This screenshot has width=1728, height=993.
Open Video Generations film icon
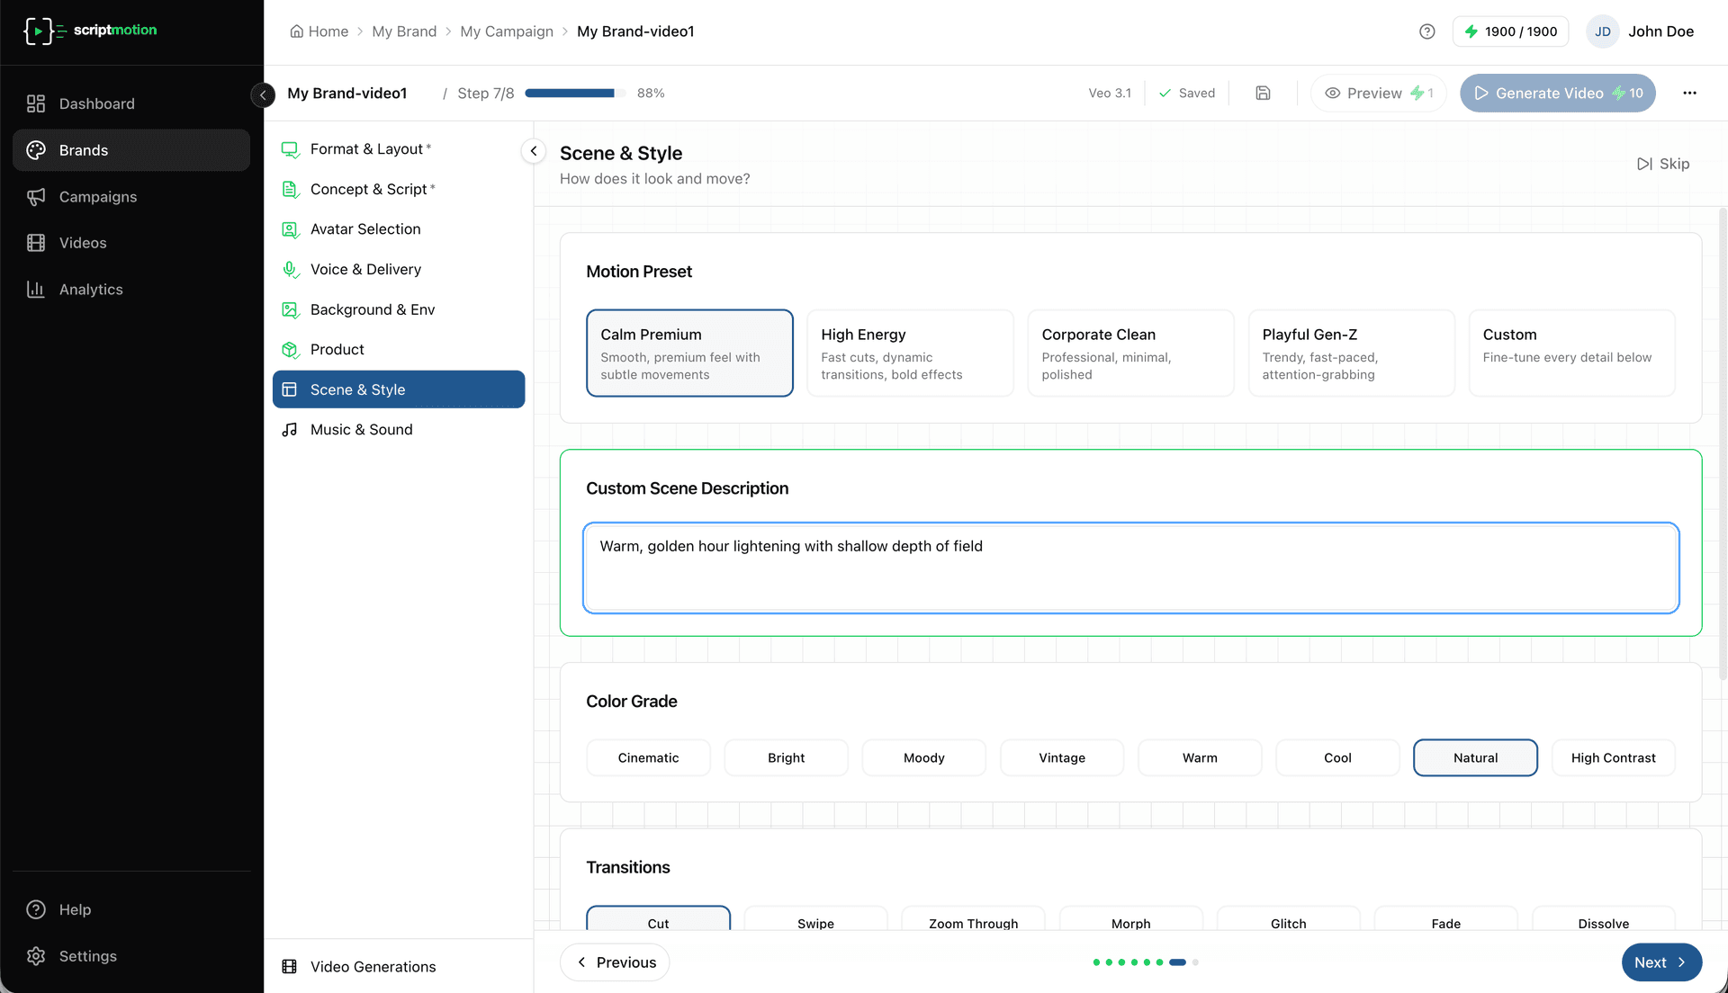click(x=289, y=966)
